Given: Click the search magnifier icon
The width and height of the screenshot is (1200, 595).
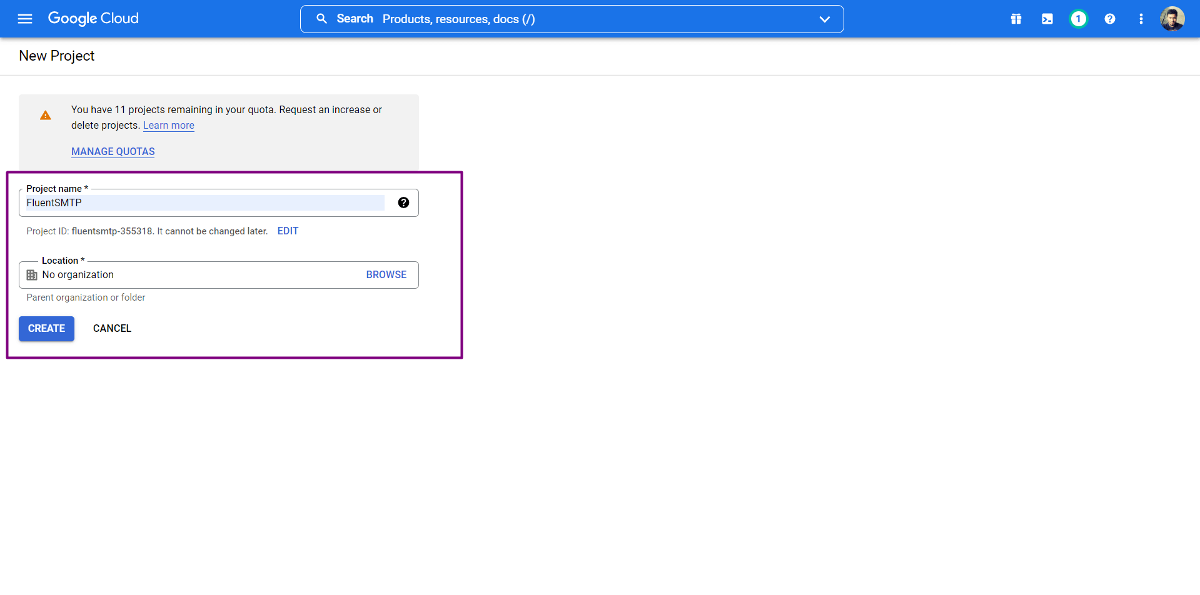Looking at the screenshot, I should click(x=321, y=19).
